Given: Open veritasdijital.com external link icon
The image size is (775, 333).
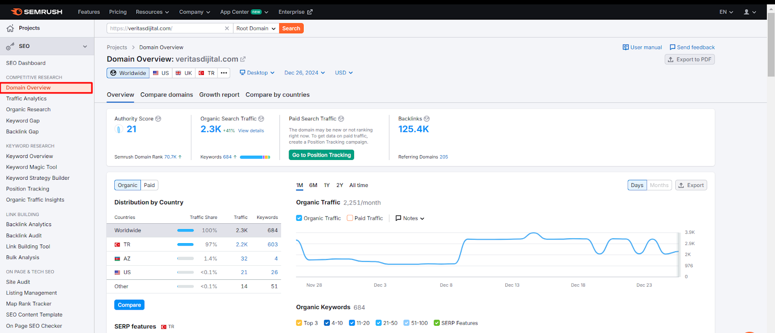Looking at the screenshot, I should [x=243, y=59].
